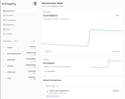Open the Dashboard menu item
Image resolution: width=125 pixels, height=99 pixels.
(x=19, y=11)
